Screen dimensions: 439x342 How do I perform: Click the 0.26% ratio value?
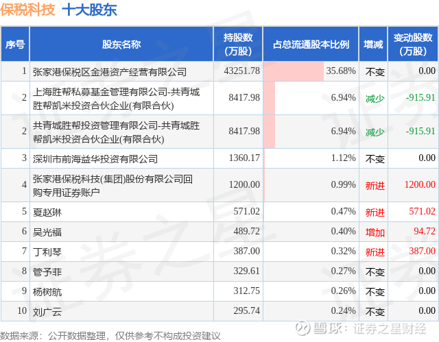click(x=343, y=291)
